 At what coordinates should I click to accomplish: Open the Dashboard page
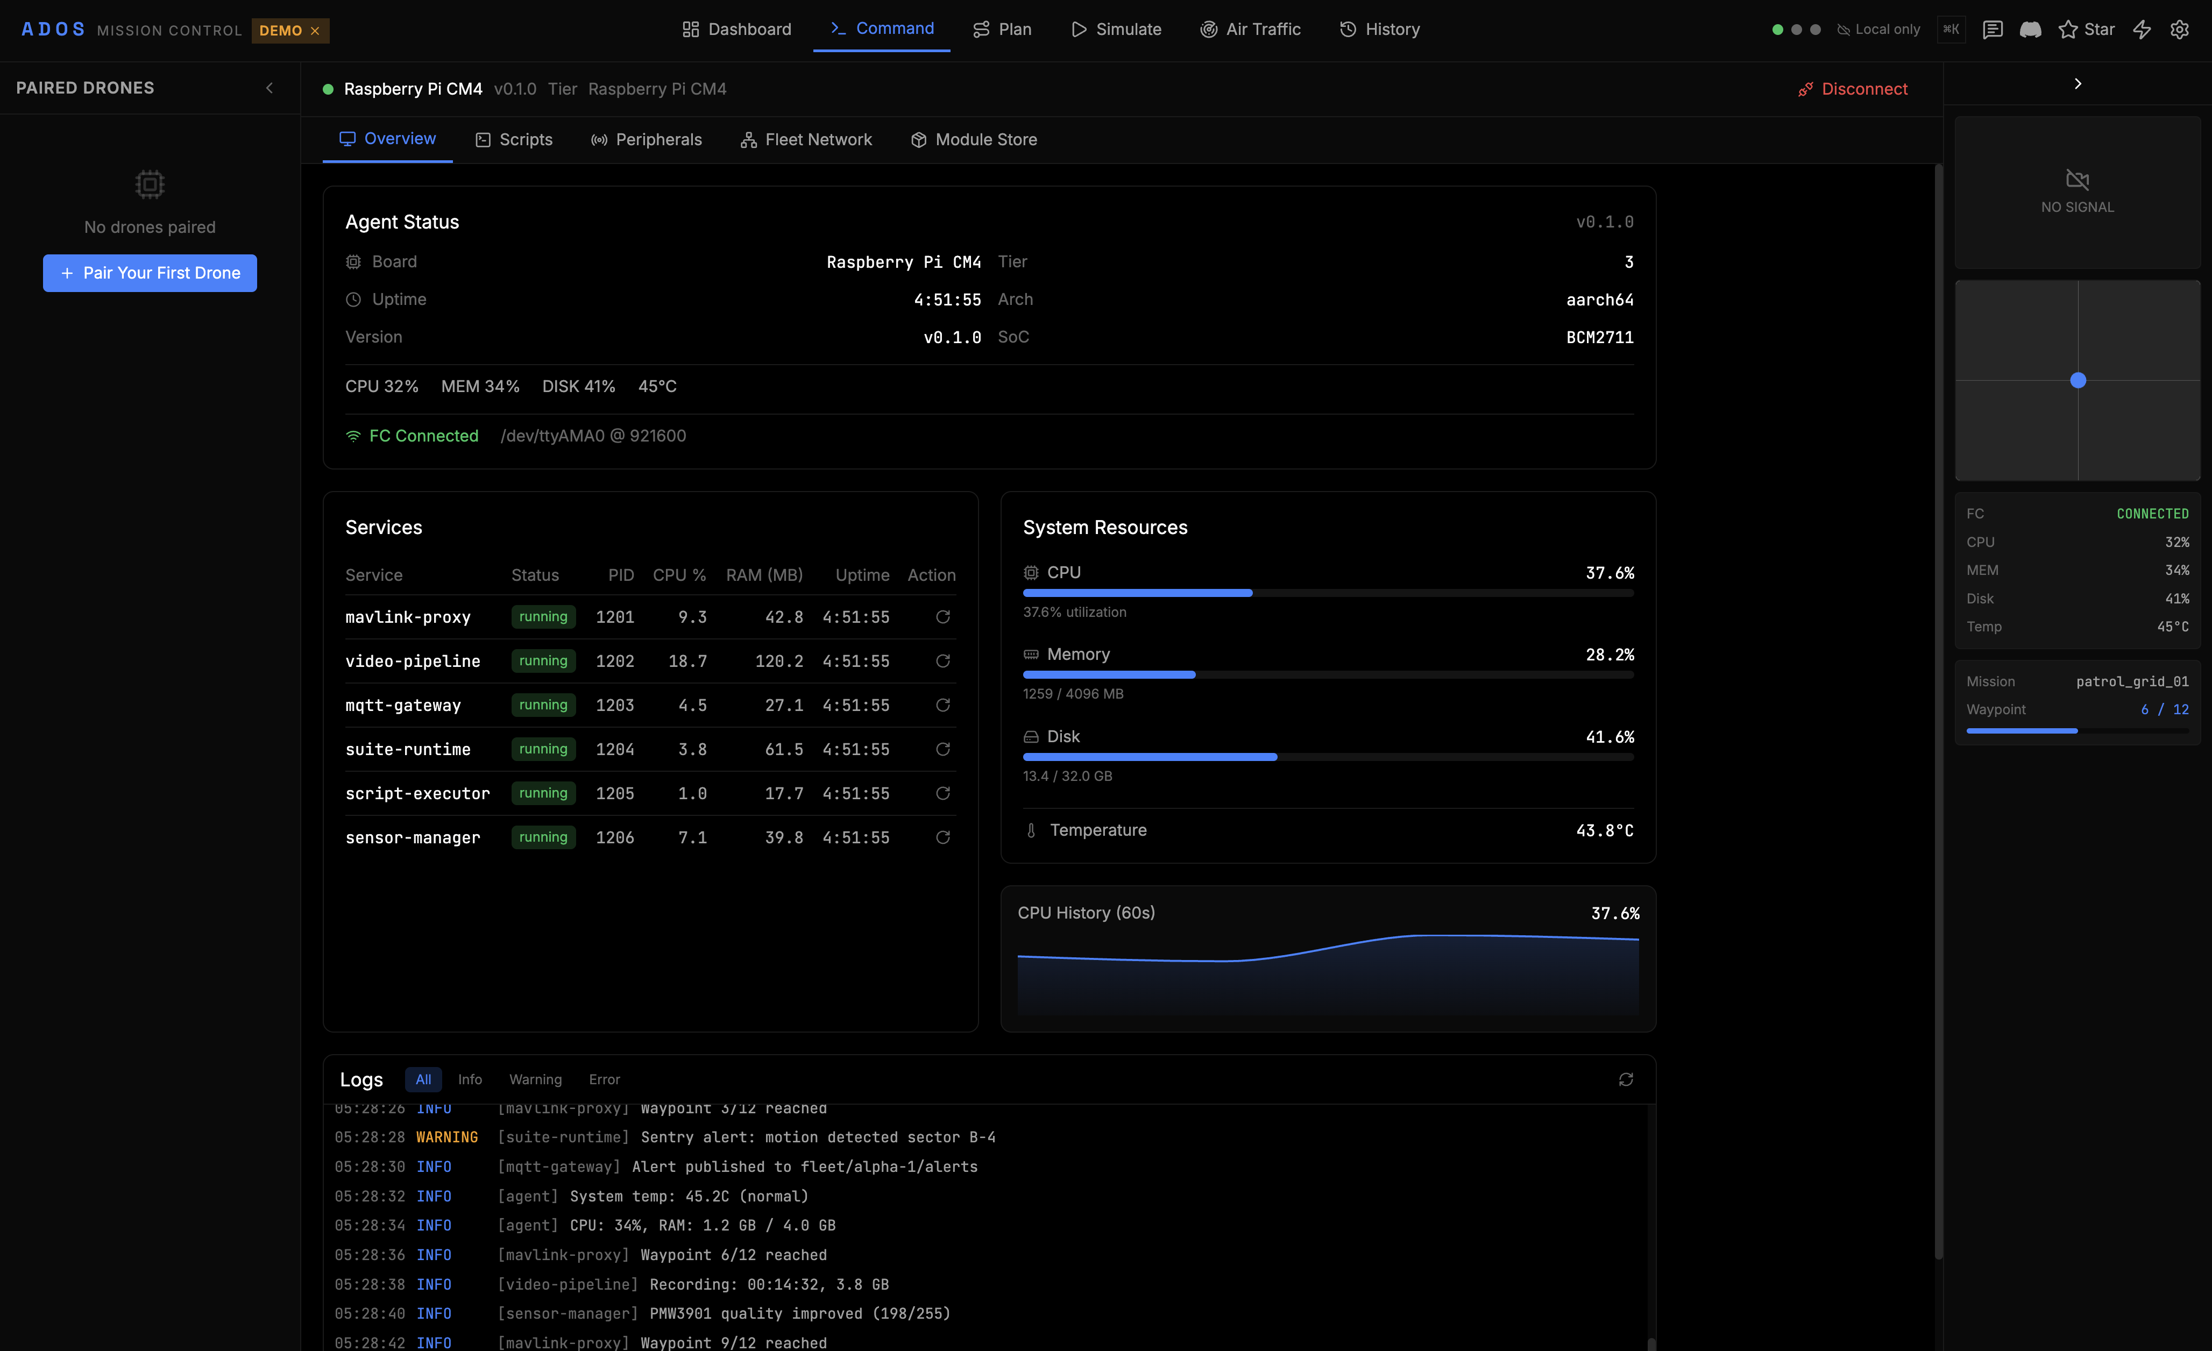pos(737,30)
